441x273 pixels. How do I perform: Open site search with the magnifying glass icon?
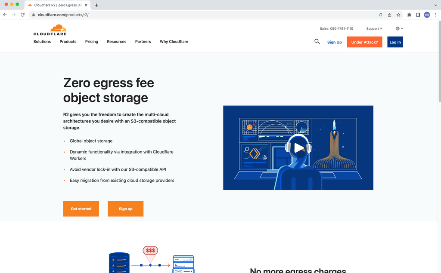(317, 42)
